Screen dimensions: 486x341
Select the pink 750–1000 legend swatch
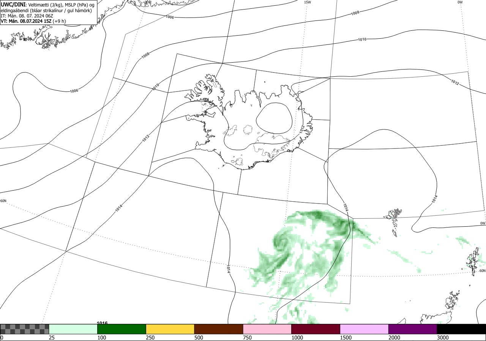coord(267,329)
